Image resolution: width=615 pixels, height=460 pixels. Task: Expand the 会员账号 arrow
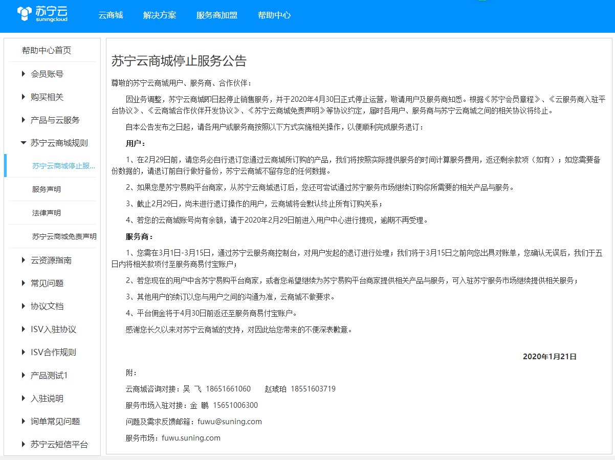(24, 74)
